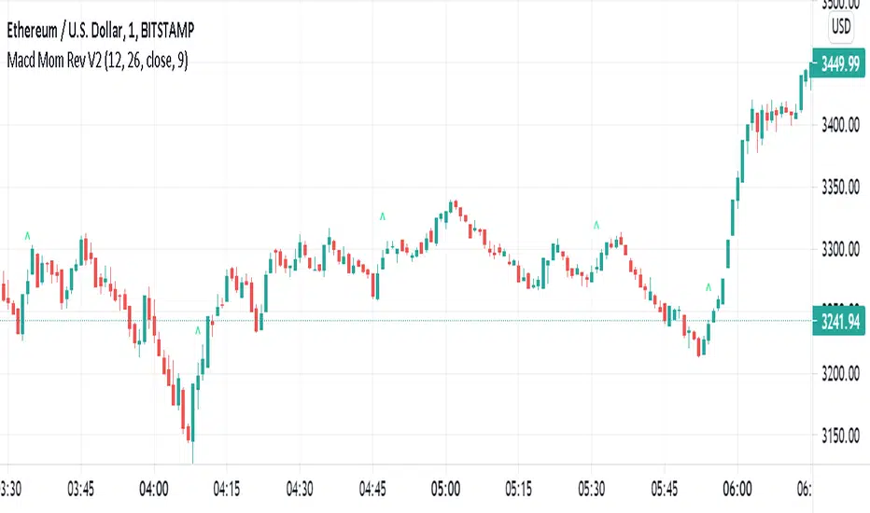Select the caret signal marker just before 06:00
This screenshot has height=513, width=870.
(709, 285)
